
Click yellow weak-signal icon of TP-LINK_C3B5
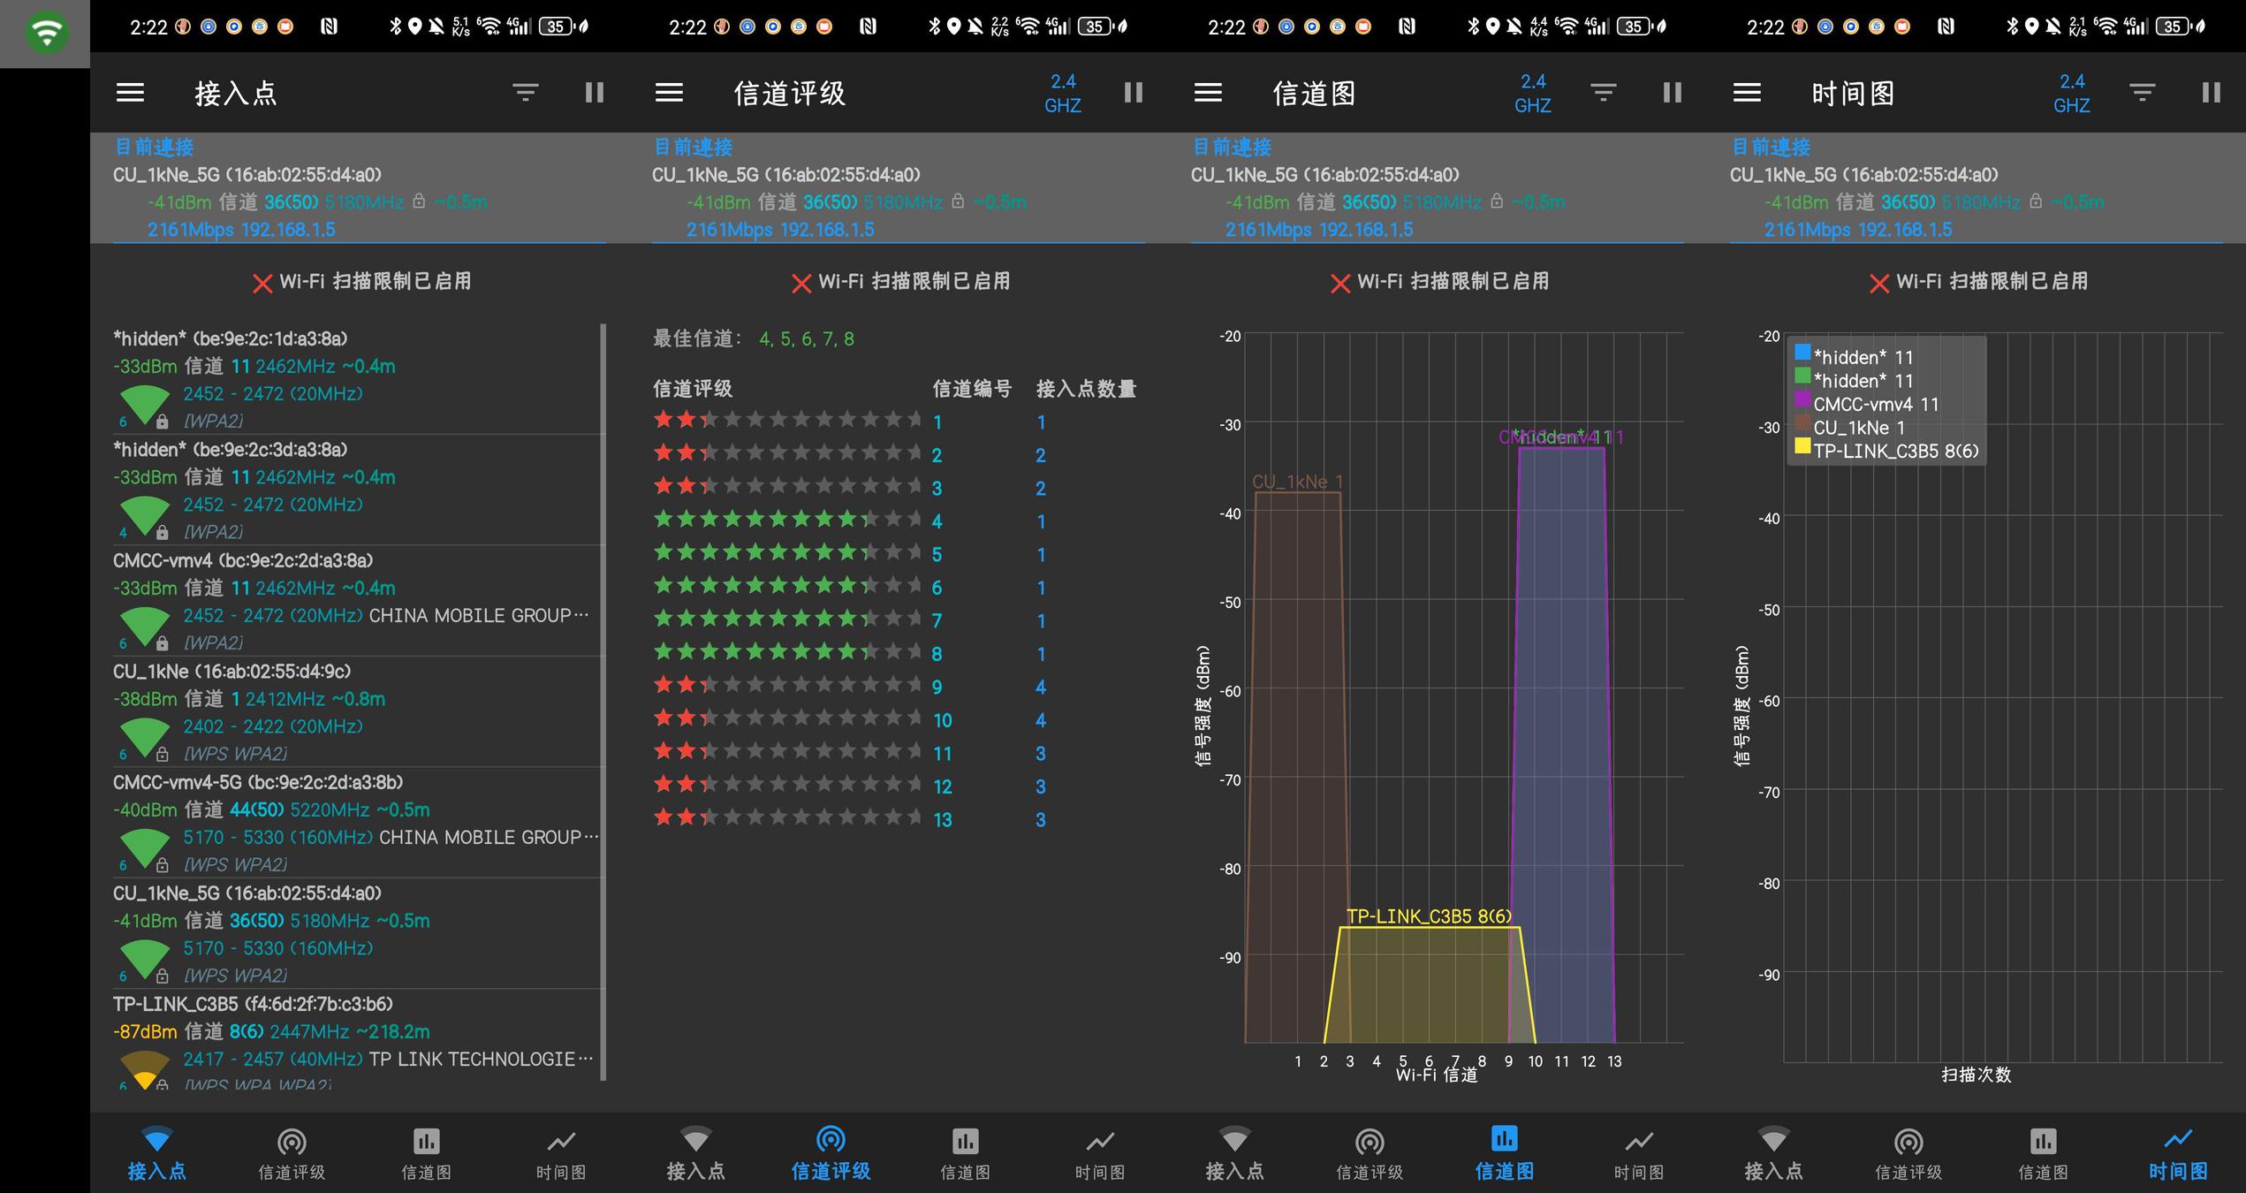pyautogui.click(x=145, y=1069)
